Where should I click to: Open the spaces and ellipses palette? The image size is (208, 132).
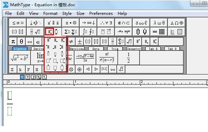pos(35,23)
